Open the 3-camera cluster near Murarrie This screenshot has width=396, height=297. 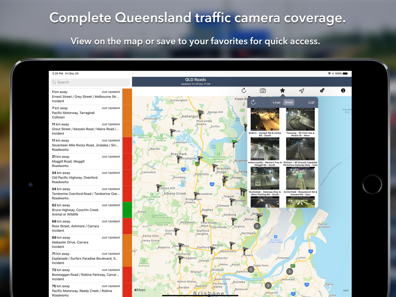(268, 286)
